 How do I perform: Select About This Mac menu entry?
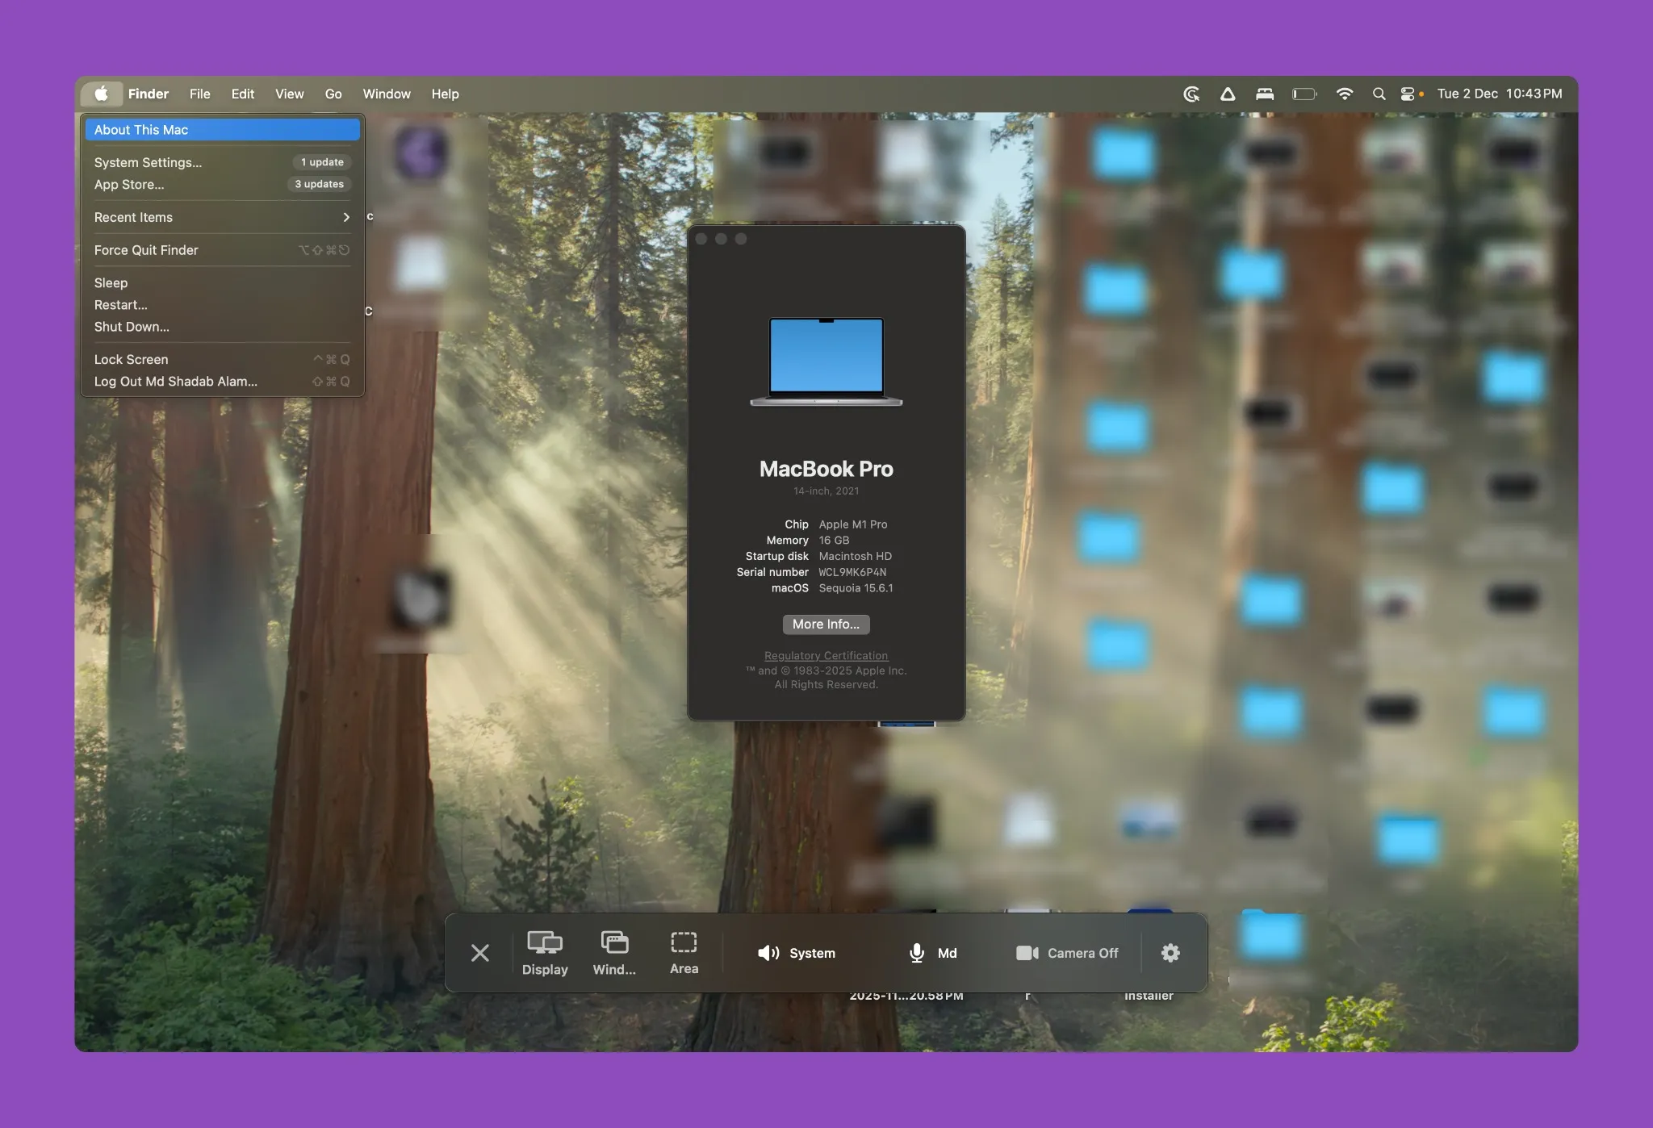222,130
